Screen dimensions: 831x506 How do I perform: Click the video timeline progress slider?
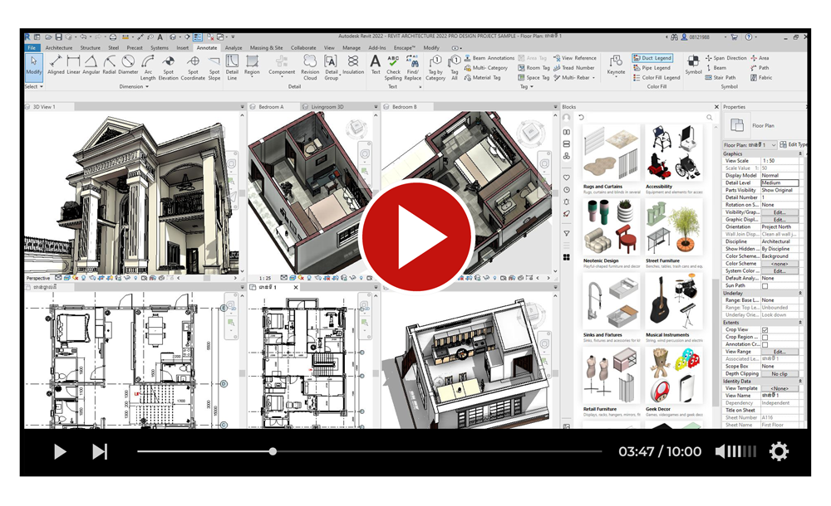point(273,451)
